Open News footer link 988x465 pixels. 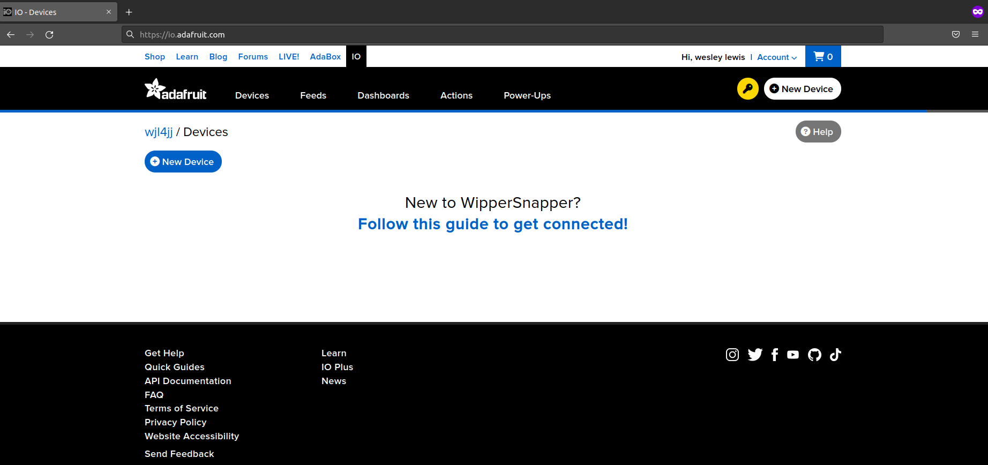334,381
